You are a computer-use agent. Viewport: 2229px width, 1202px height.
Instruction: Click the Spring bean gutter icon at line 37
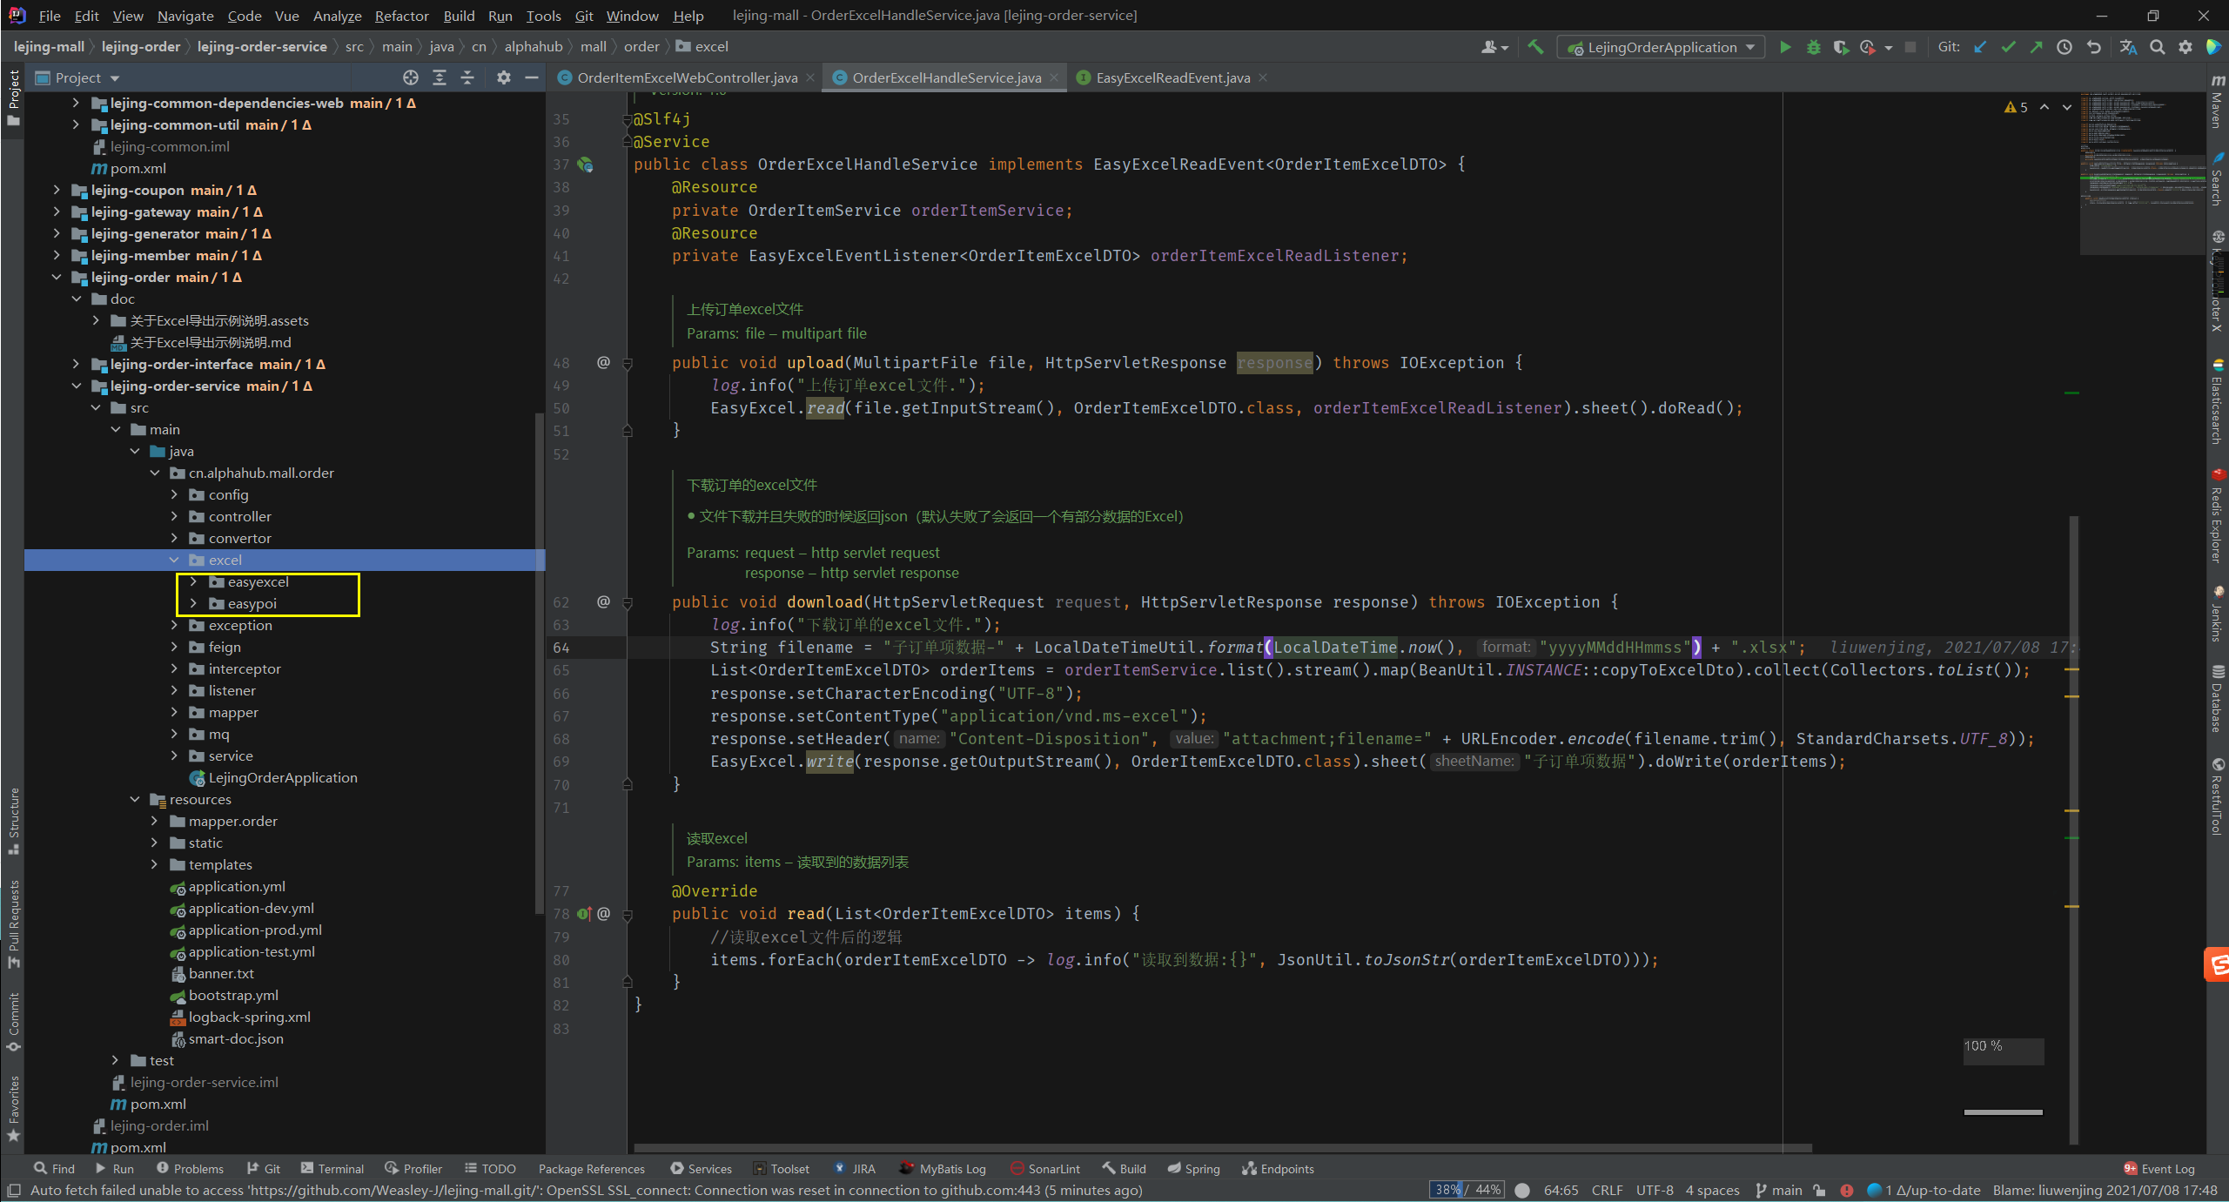coord(586,165)
